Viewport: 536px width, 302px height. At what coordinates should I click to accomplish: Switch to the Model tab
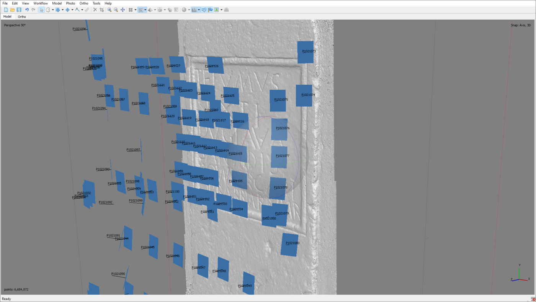7,16
